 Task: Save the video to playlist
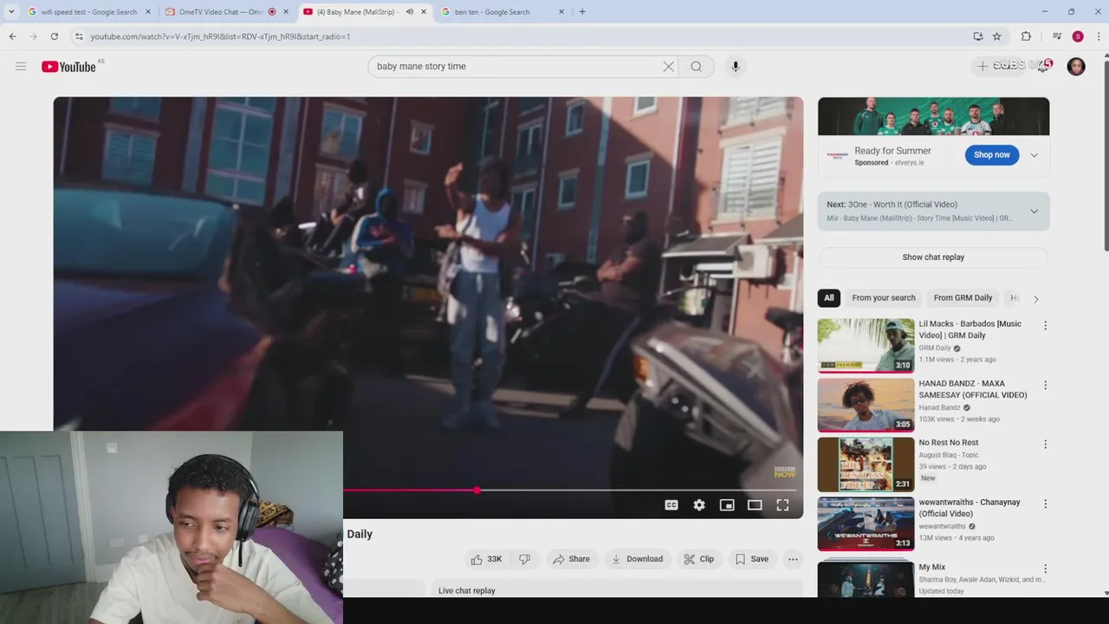coord(751,559)
